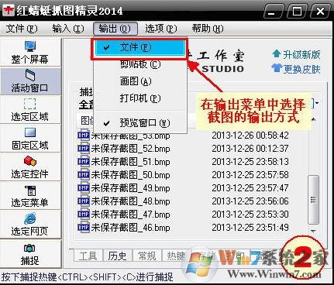
Task: Click the 更换皮肤 change skin link
Action: pos(301,69)
